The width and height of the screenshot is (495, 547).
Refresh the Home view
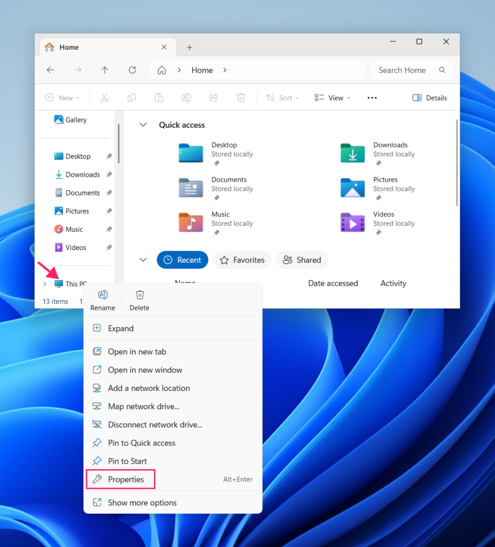[x=132, y=70]
